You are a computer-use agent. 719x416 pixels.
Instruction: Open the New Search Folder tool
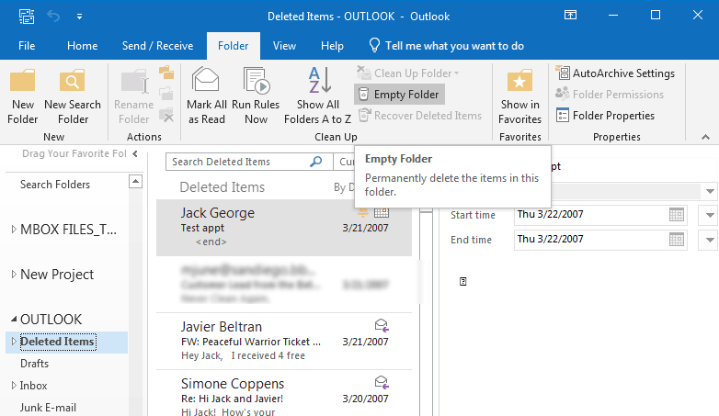click(x=73, y=96)
